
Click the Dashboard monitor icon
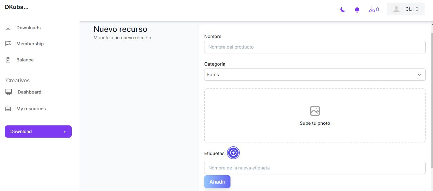pos(9,92)
